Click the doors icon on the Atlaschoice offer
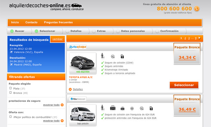Screen dimensions: 211x127 [x=151, y=108]
